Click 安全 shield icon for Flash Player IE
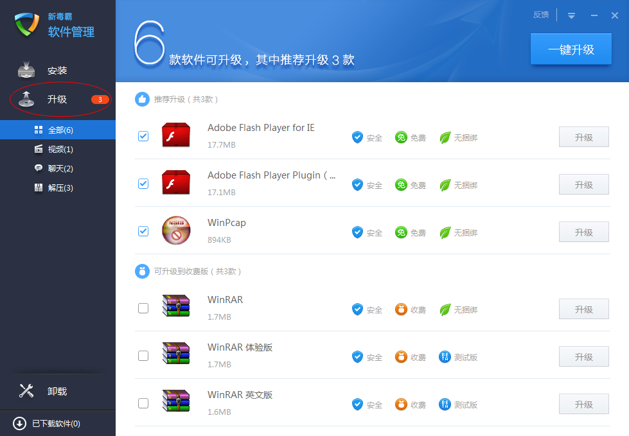This screenshot has height=436, width=629. [357, 137]
